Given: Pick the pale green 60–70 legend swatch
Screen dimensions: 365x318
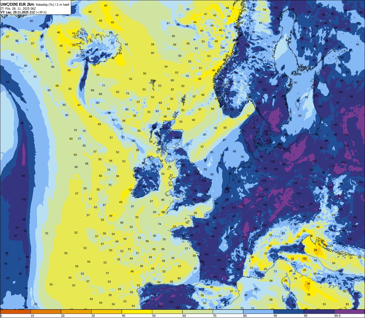Looking at the screenshot, I should coord(198,311).
